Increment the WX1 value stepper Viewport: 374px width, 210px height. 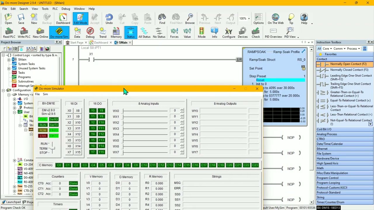[x=182, y=116]
